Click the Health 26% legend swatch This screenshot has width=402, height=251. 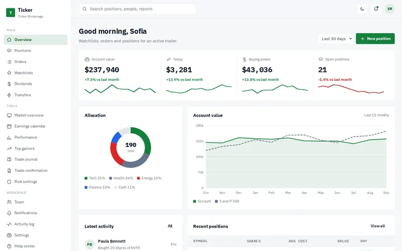click(x=111, y=178)
